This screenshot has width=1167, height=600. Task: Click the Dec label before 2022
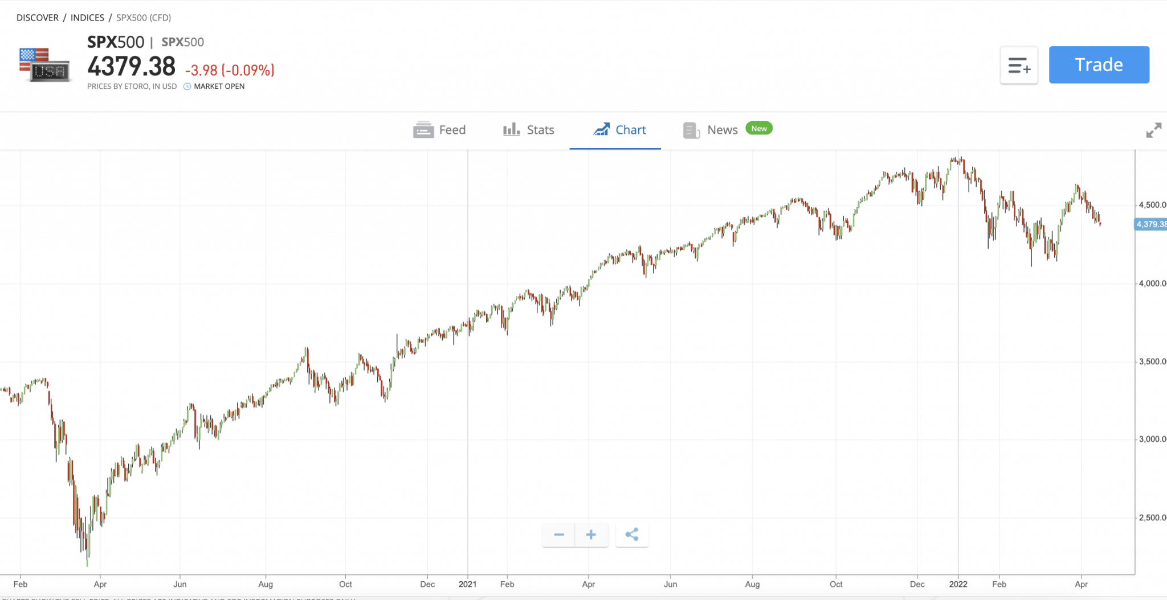[x=917, y=584]
